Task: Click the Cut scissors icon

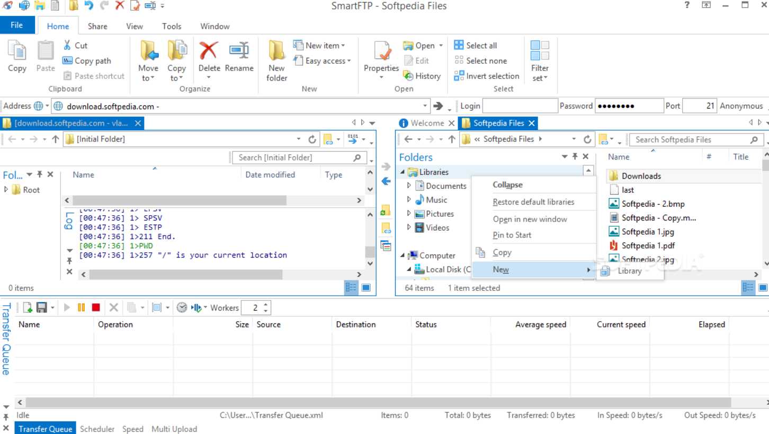Action: 67,45
